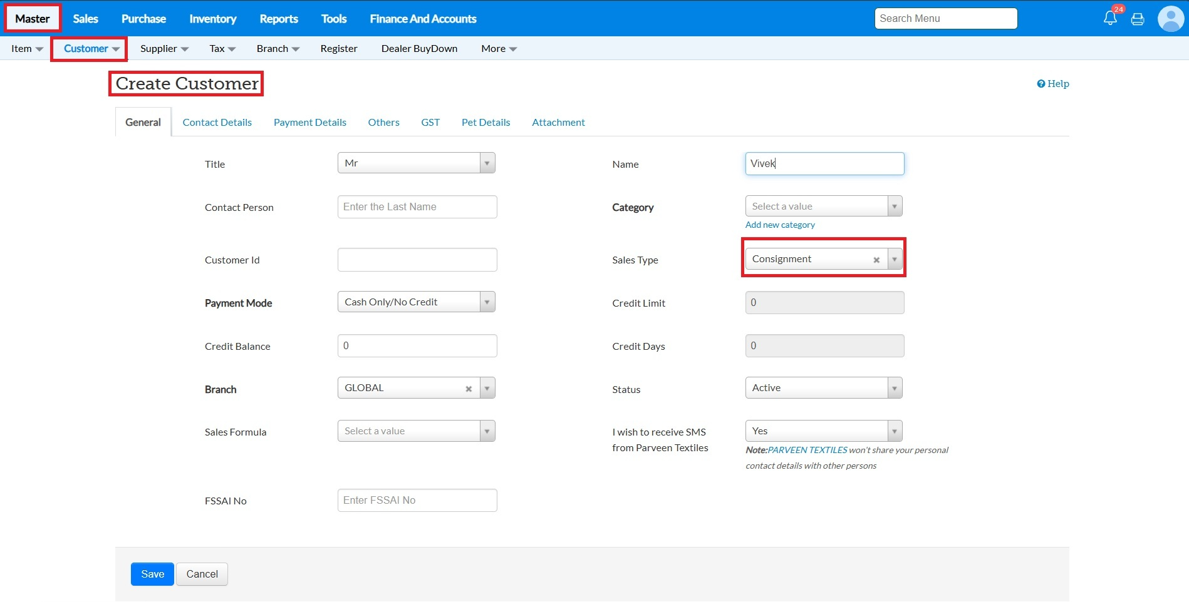This screenshot has width=1189, height=602.
Task: Open the Finance And Accounts menu
Action: [x=423, y=19]
